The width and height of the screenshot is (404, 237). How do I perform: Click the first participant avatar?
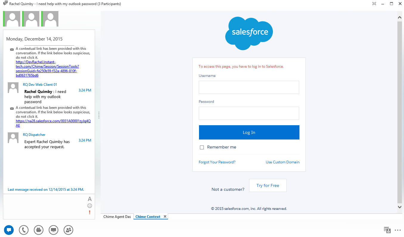[x=12, y=19]
